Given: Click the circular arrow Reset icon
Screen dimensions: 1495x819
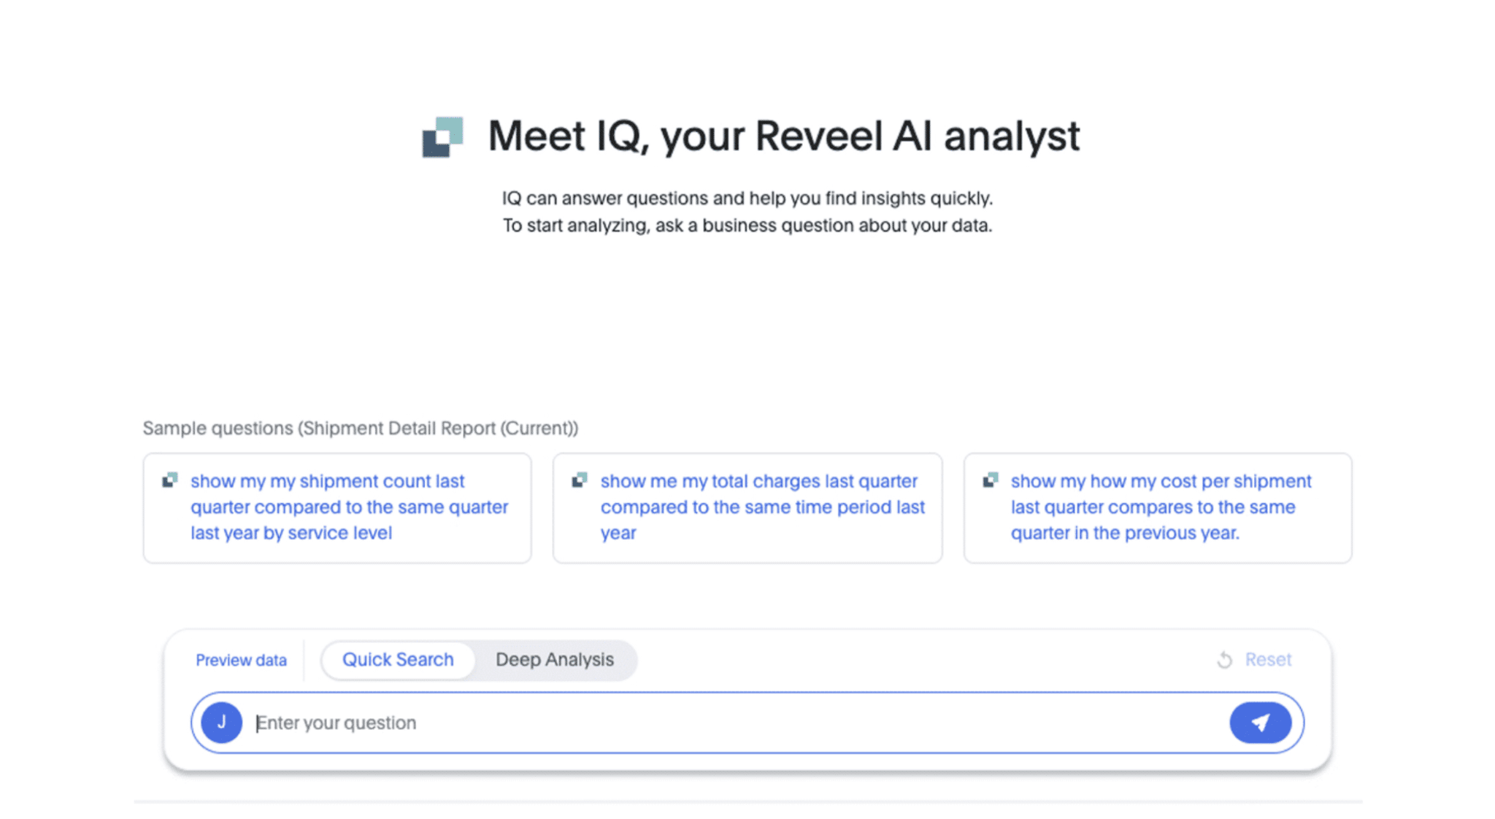Looking at the screenshot, I should click(x=1224, y=660).
